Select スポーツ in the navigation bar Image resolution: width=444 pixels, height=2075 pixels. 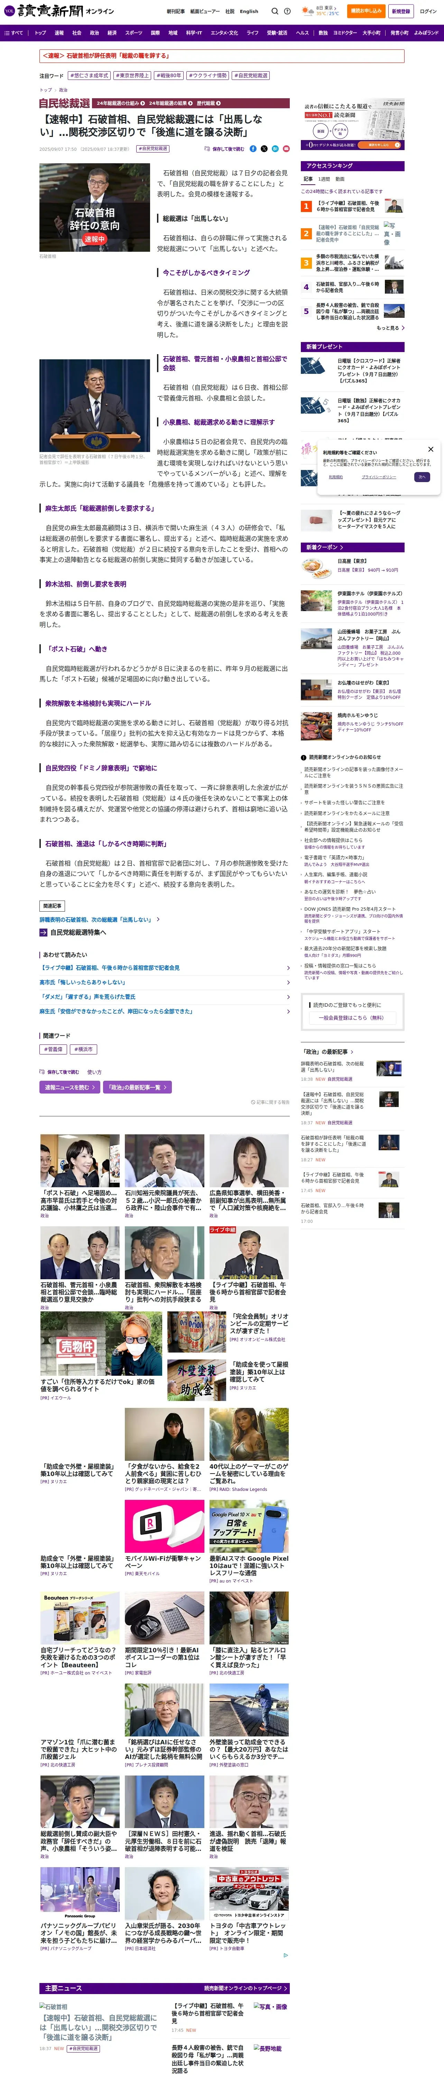point(134,33)
